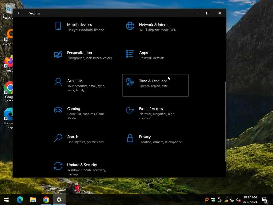The height and width of the screenshot is (205, 273).
Task: Select the Ease of Access heading
Action: (x=151, y=109)
